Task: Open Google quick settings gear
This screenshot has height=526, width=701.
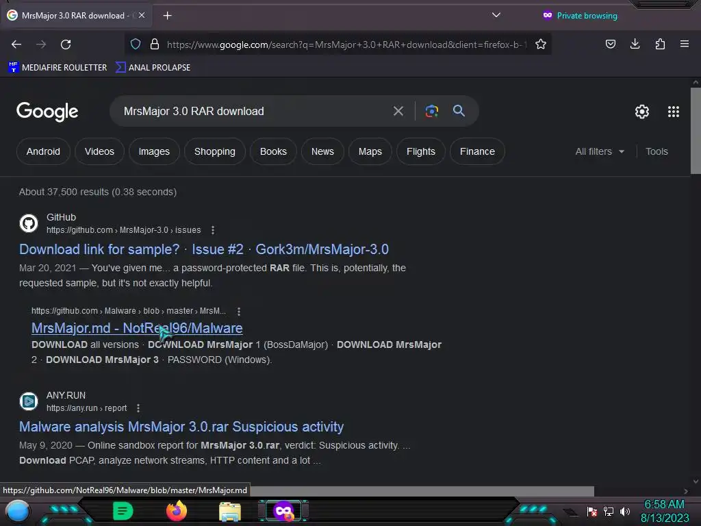Action: point(642,112)
